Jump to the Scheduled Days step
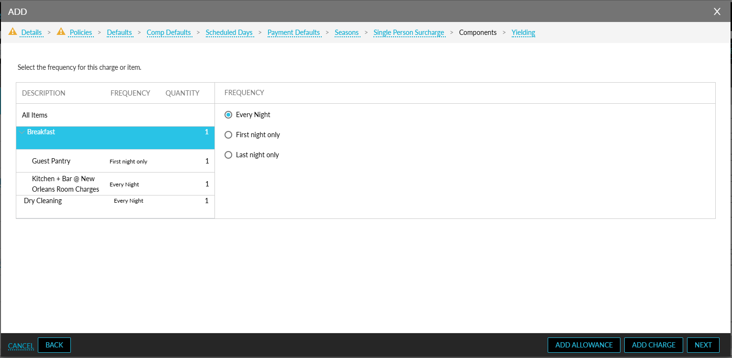The height and width of the screenshot is (358, 732). [229, 33]
